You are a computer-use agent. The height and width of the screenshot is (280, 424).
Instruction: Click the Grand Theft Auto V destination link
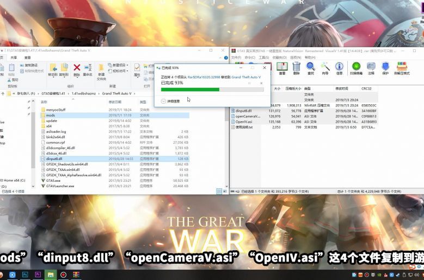coord(246,77)
